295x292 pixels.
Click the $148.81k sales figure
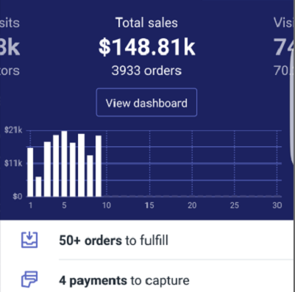pos(146,47)
